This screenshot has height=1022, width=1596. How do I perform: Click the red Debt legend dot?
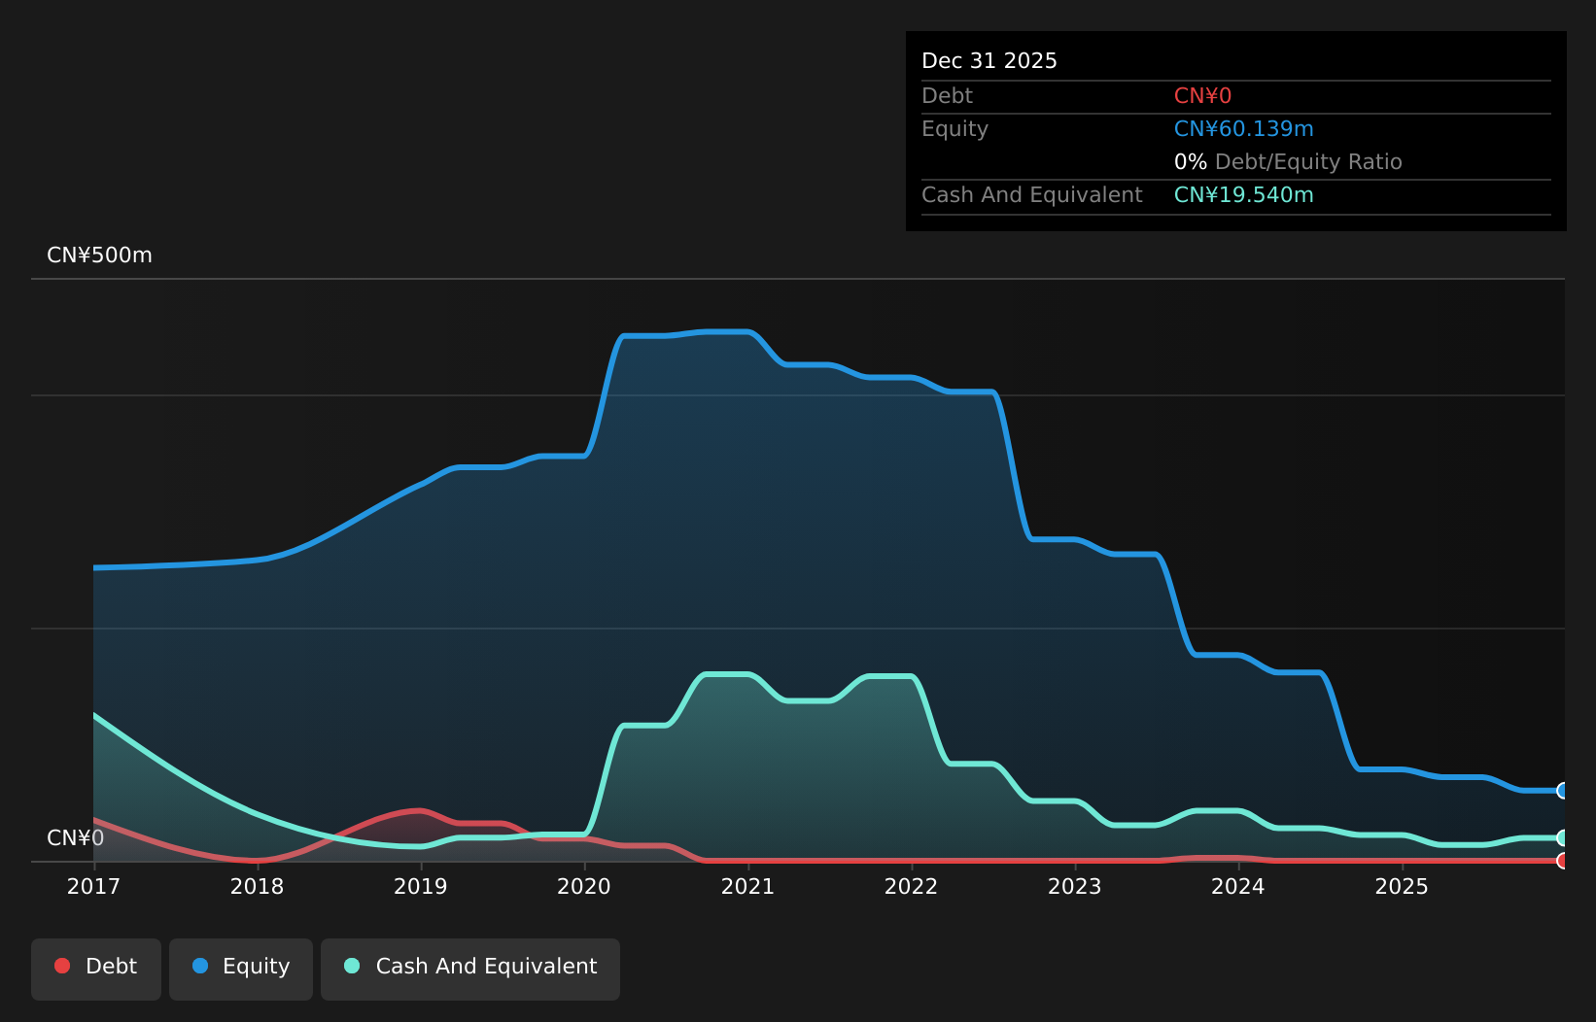pyautogui.click(x=62, y=966)
